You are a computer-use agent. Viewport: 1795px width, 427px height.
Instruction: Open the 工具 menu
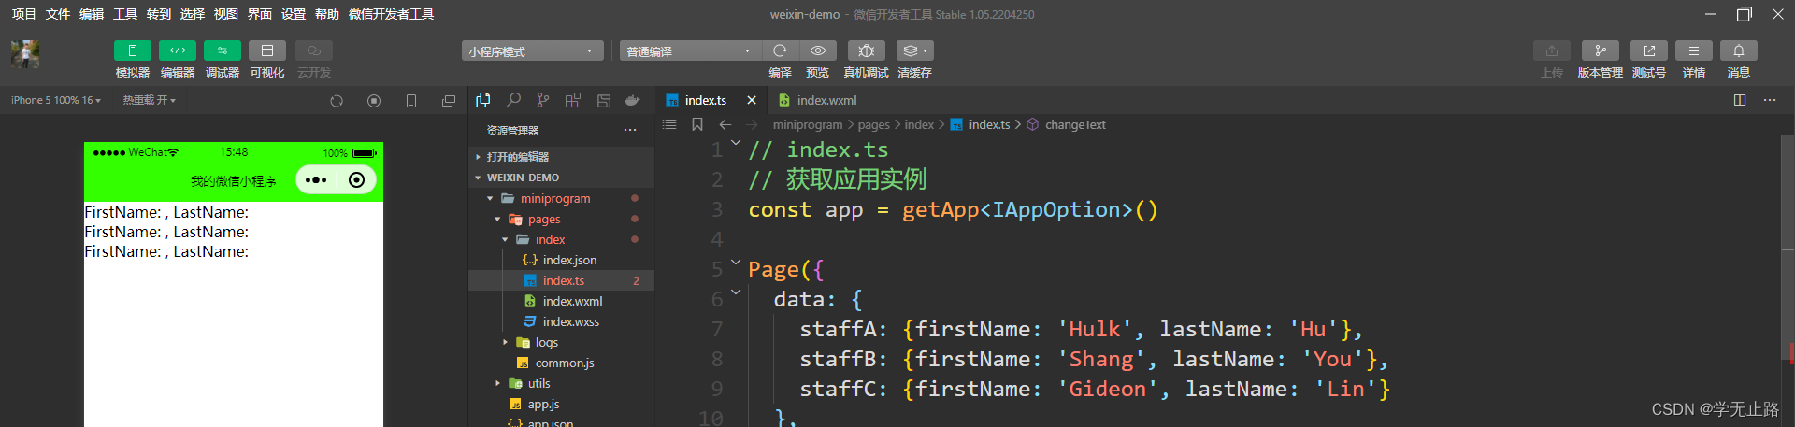coord(125,14)
